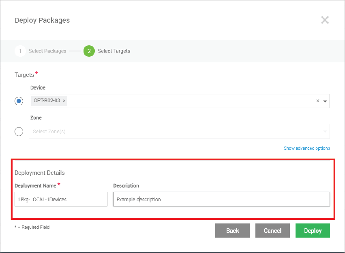Screen dimensions: 345x253
Task: Click the Deploy Packages title
Action: click(x=42, y=20)
